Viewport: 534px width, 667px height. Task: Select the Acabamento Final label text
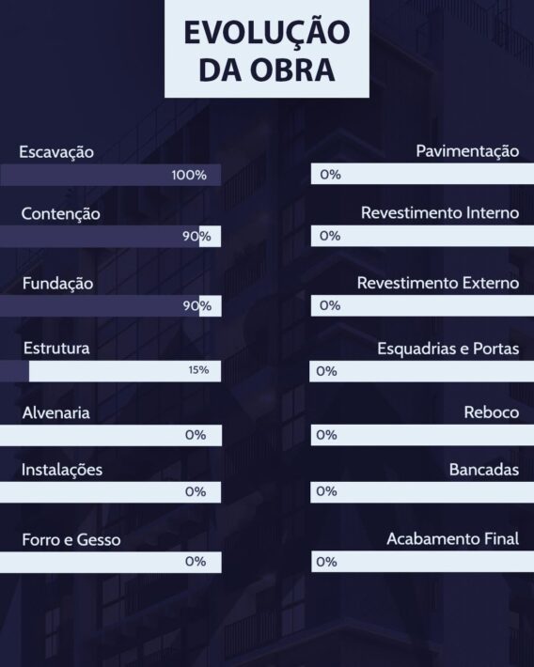[452, 539]
